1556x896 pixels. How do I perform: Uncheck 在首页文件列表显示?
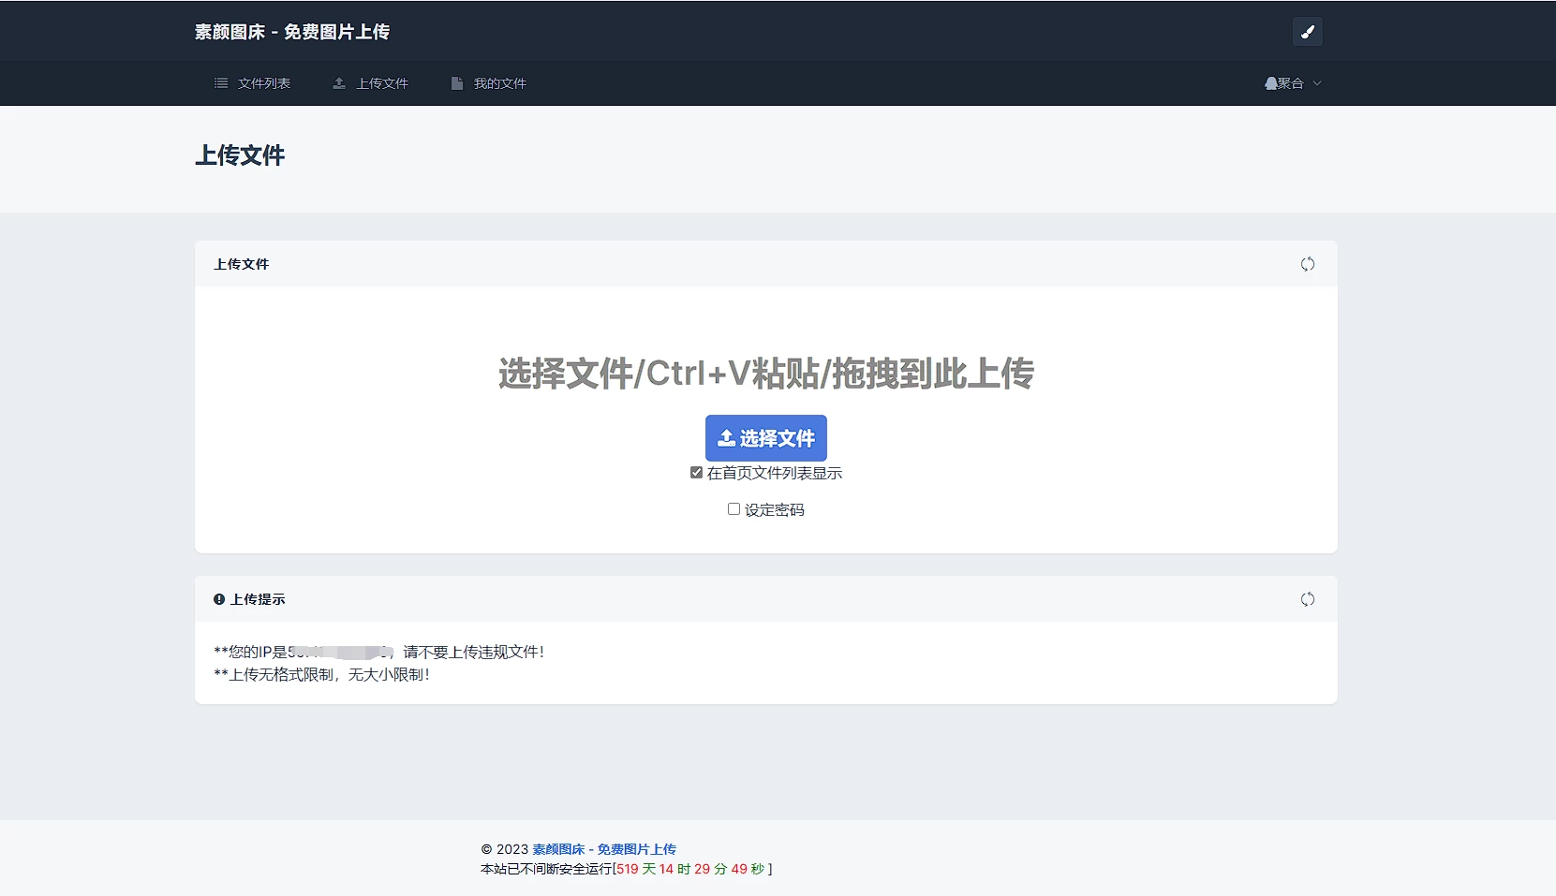coord(696,473)
